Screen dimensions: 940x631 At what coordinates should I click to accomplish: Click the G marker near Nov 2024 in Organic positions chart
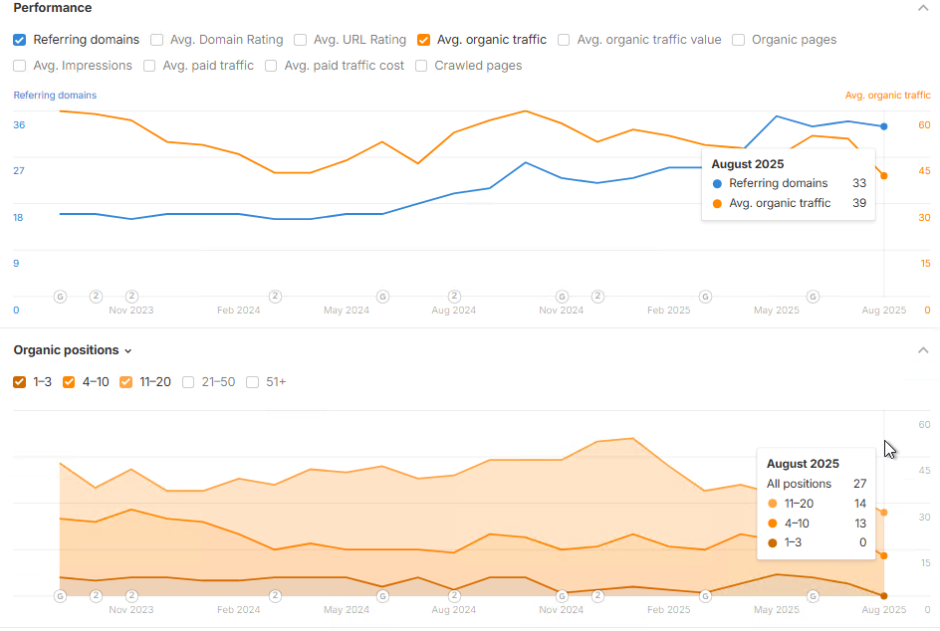click(x=562, y=596)
